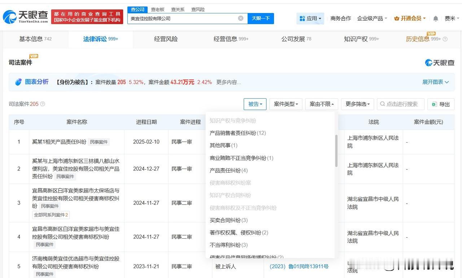Click the Excel 导出 export button
Viewport: 462px width, 278px height.
[x=441, y=104]
